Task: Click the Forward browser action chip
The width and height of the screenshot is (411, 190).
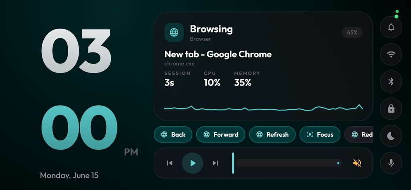Action: [x=220, y=134]
